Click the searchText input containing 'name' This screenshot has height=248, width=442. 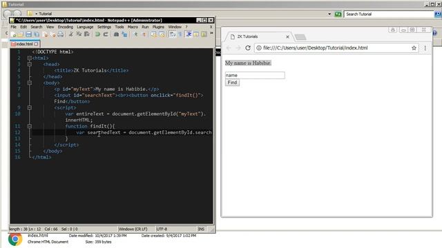tap(255, 75)
